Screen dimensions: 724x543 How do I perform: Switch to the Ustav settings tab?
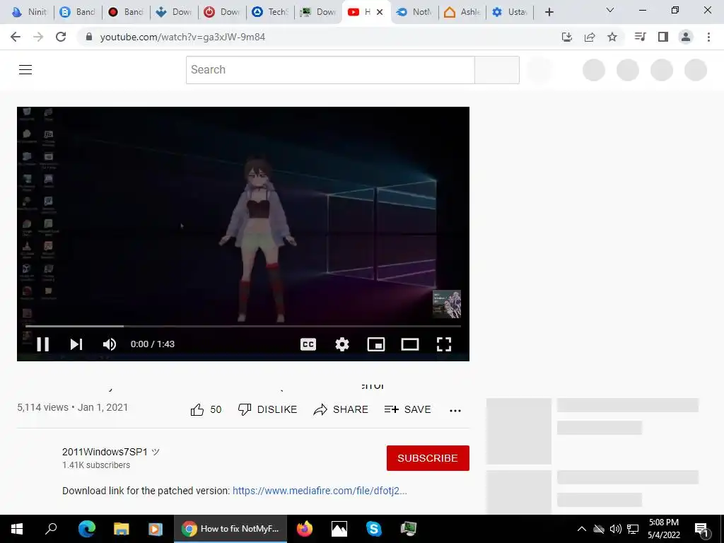click(x=510, y=12)
